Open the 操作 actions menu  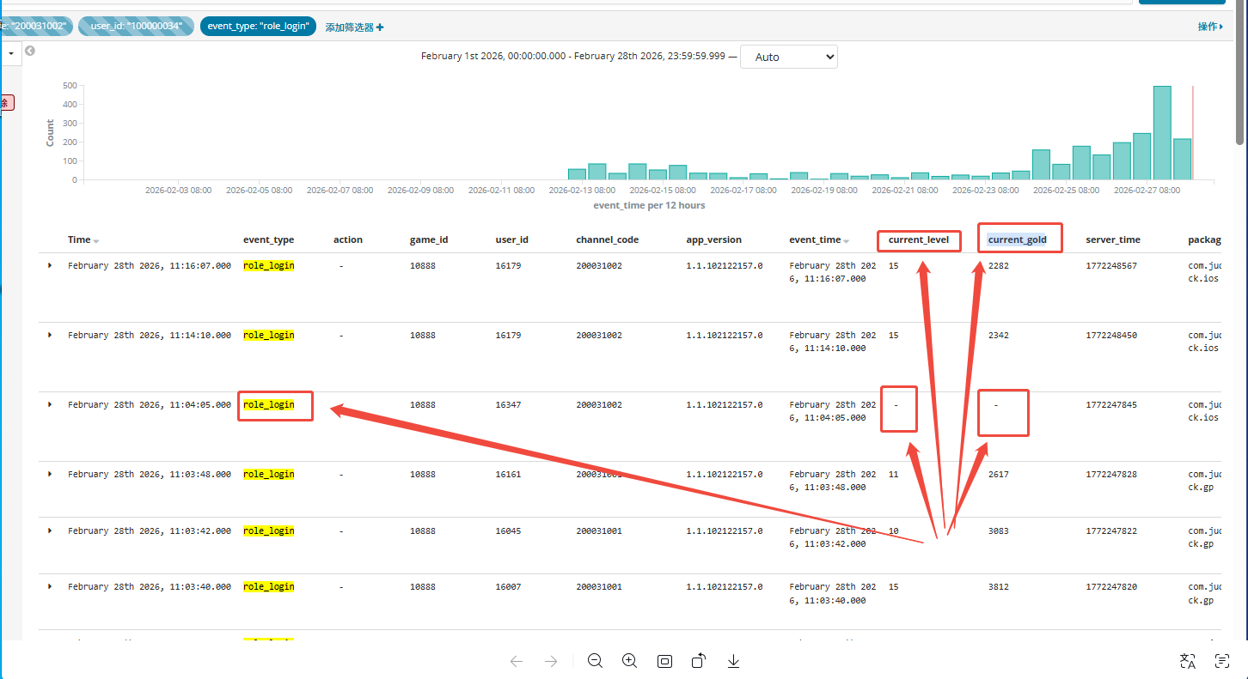point(1210,27)
